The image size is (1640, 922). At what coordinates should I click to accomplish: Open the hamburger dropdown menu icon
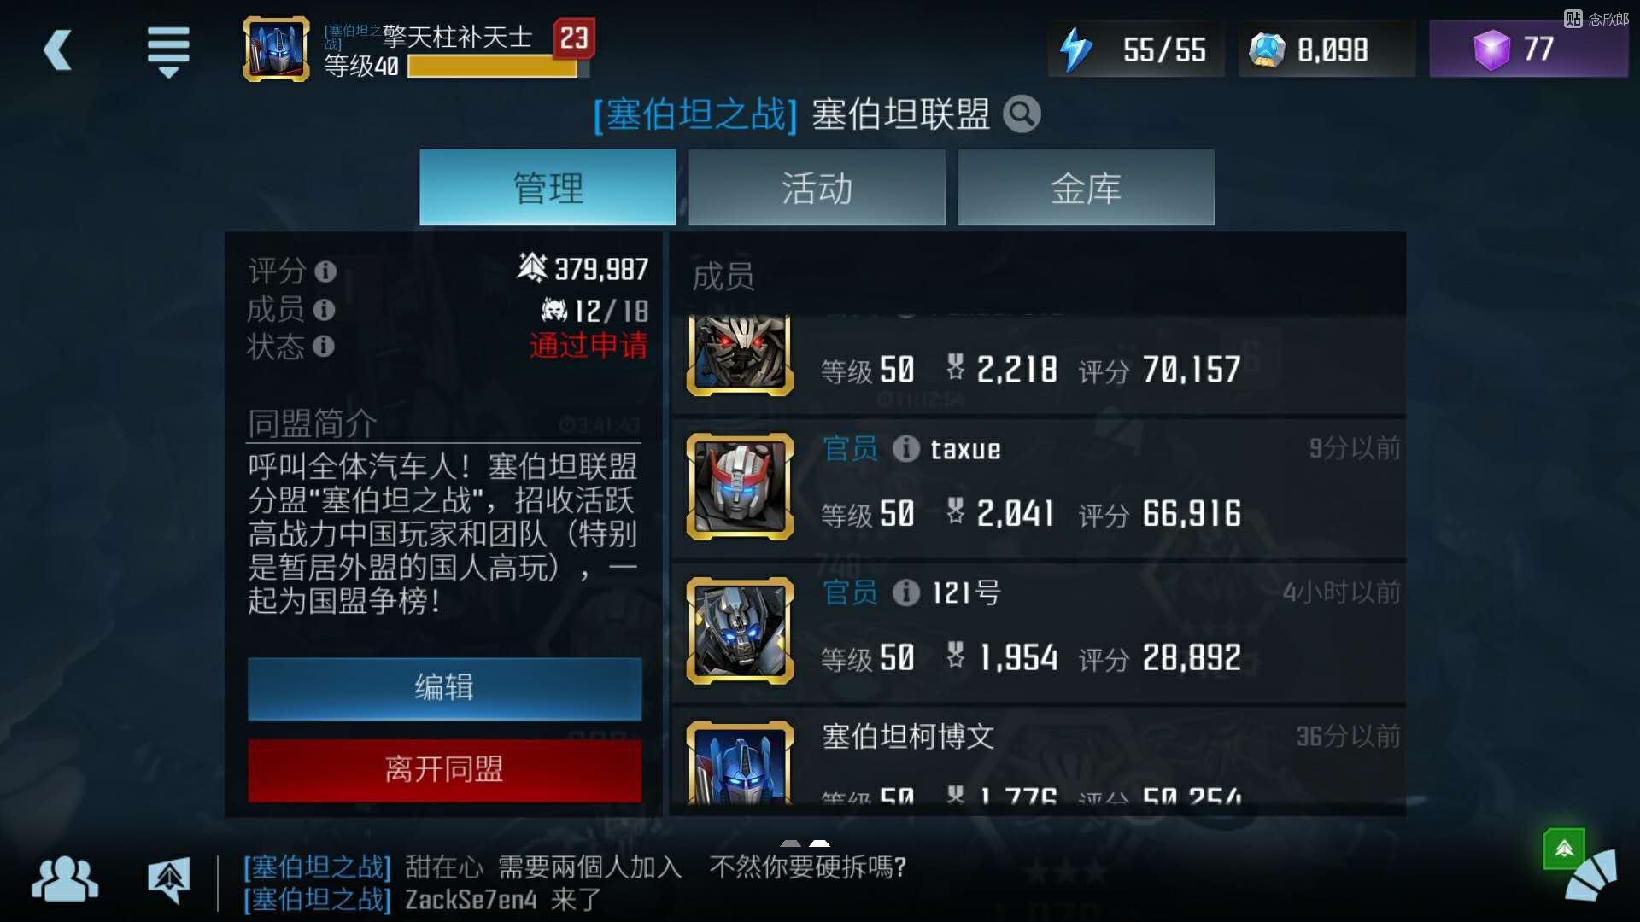point(168,51)
